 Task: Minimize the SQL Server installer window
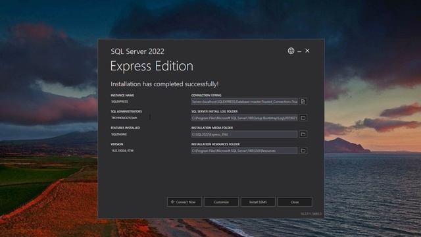pyautogui.click(x=299, y=51)
